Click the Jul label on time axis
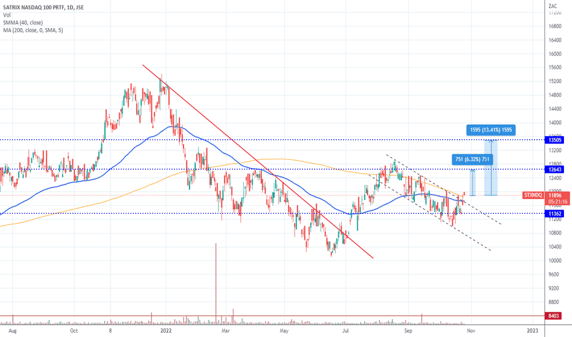This screenshot has width=572, height=337. click(345, 331)
